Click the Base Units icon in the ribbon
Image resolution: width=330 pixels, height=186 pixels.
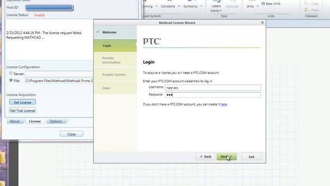tap(263, 4)
